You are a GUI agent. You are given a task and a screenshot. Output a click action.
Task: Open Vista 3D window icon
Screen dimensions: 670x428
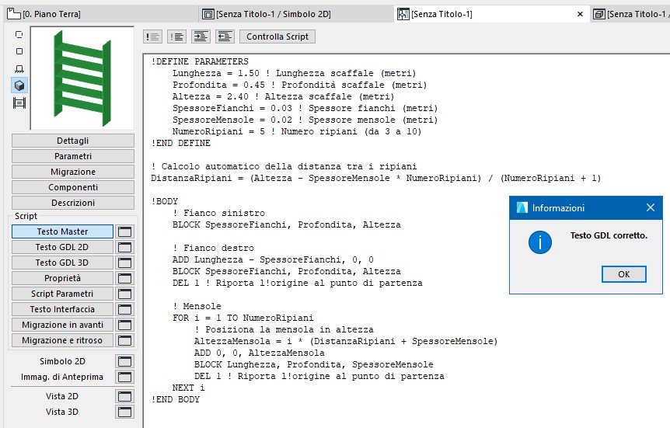pyautogui.click(x=124, y=412)
